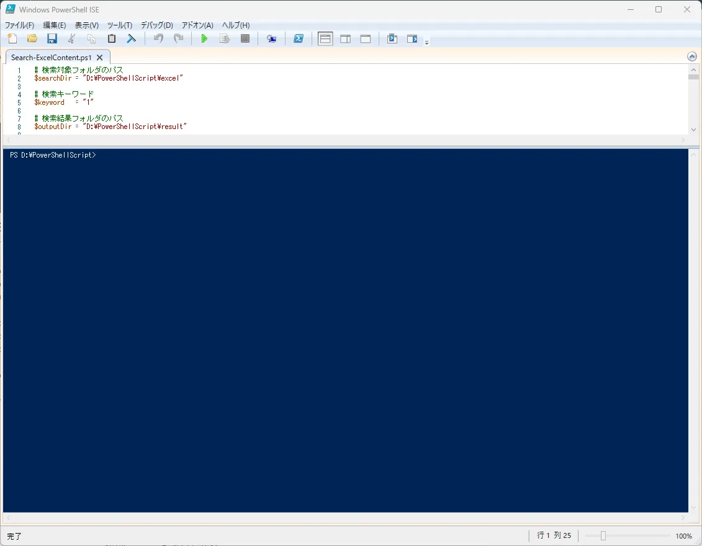
Task: Cut selection using scissors icon
Action: click(x=71, y=38)
